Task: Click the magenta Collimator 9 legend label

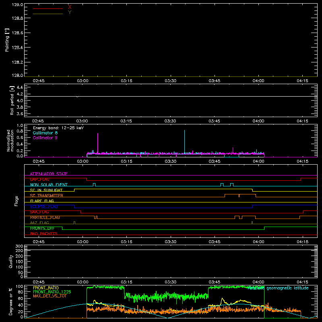Action: pyautogui.click(x=45, y=138)
